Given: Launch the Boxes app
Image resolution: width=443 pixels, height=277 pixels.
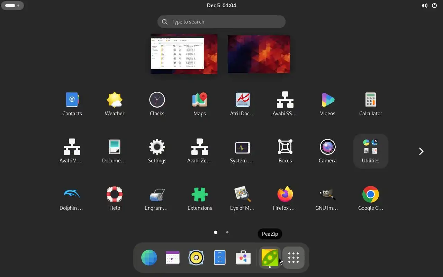Looking at the screenshot, I should click(x=285, y=151).
